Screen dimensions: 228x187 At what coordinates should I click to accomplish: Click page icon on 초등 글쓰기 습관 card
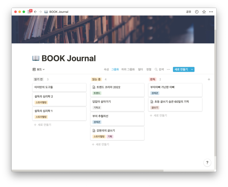(x=152, y=101)
